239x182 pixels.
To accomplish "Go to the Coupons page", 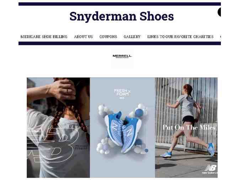I will tap(108, 37).
